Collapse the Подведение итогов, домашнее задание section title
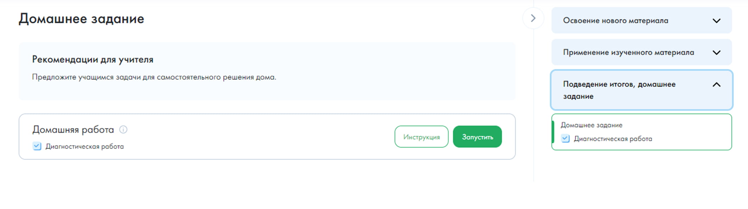Image resolution: width=748 pixels, height=209 pixels. [x=619, y=90]
